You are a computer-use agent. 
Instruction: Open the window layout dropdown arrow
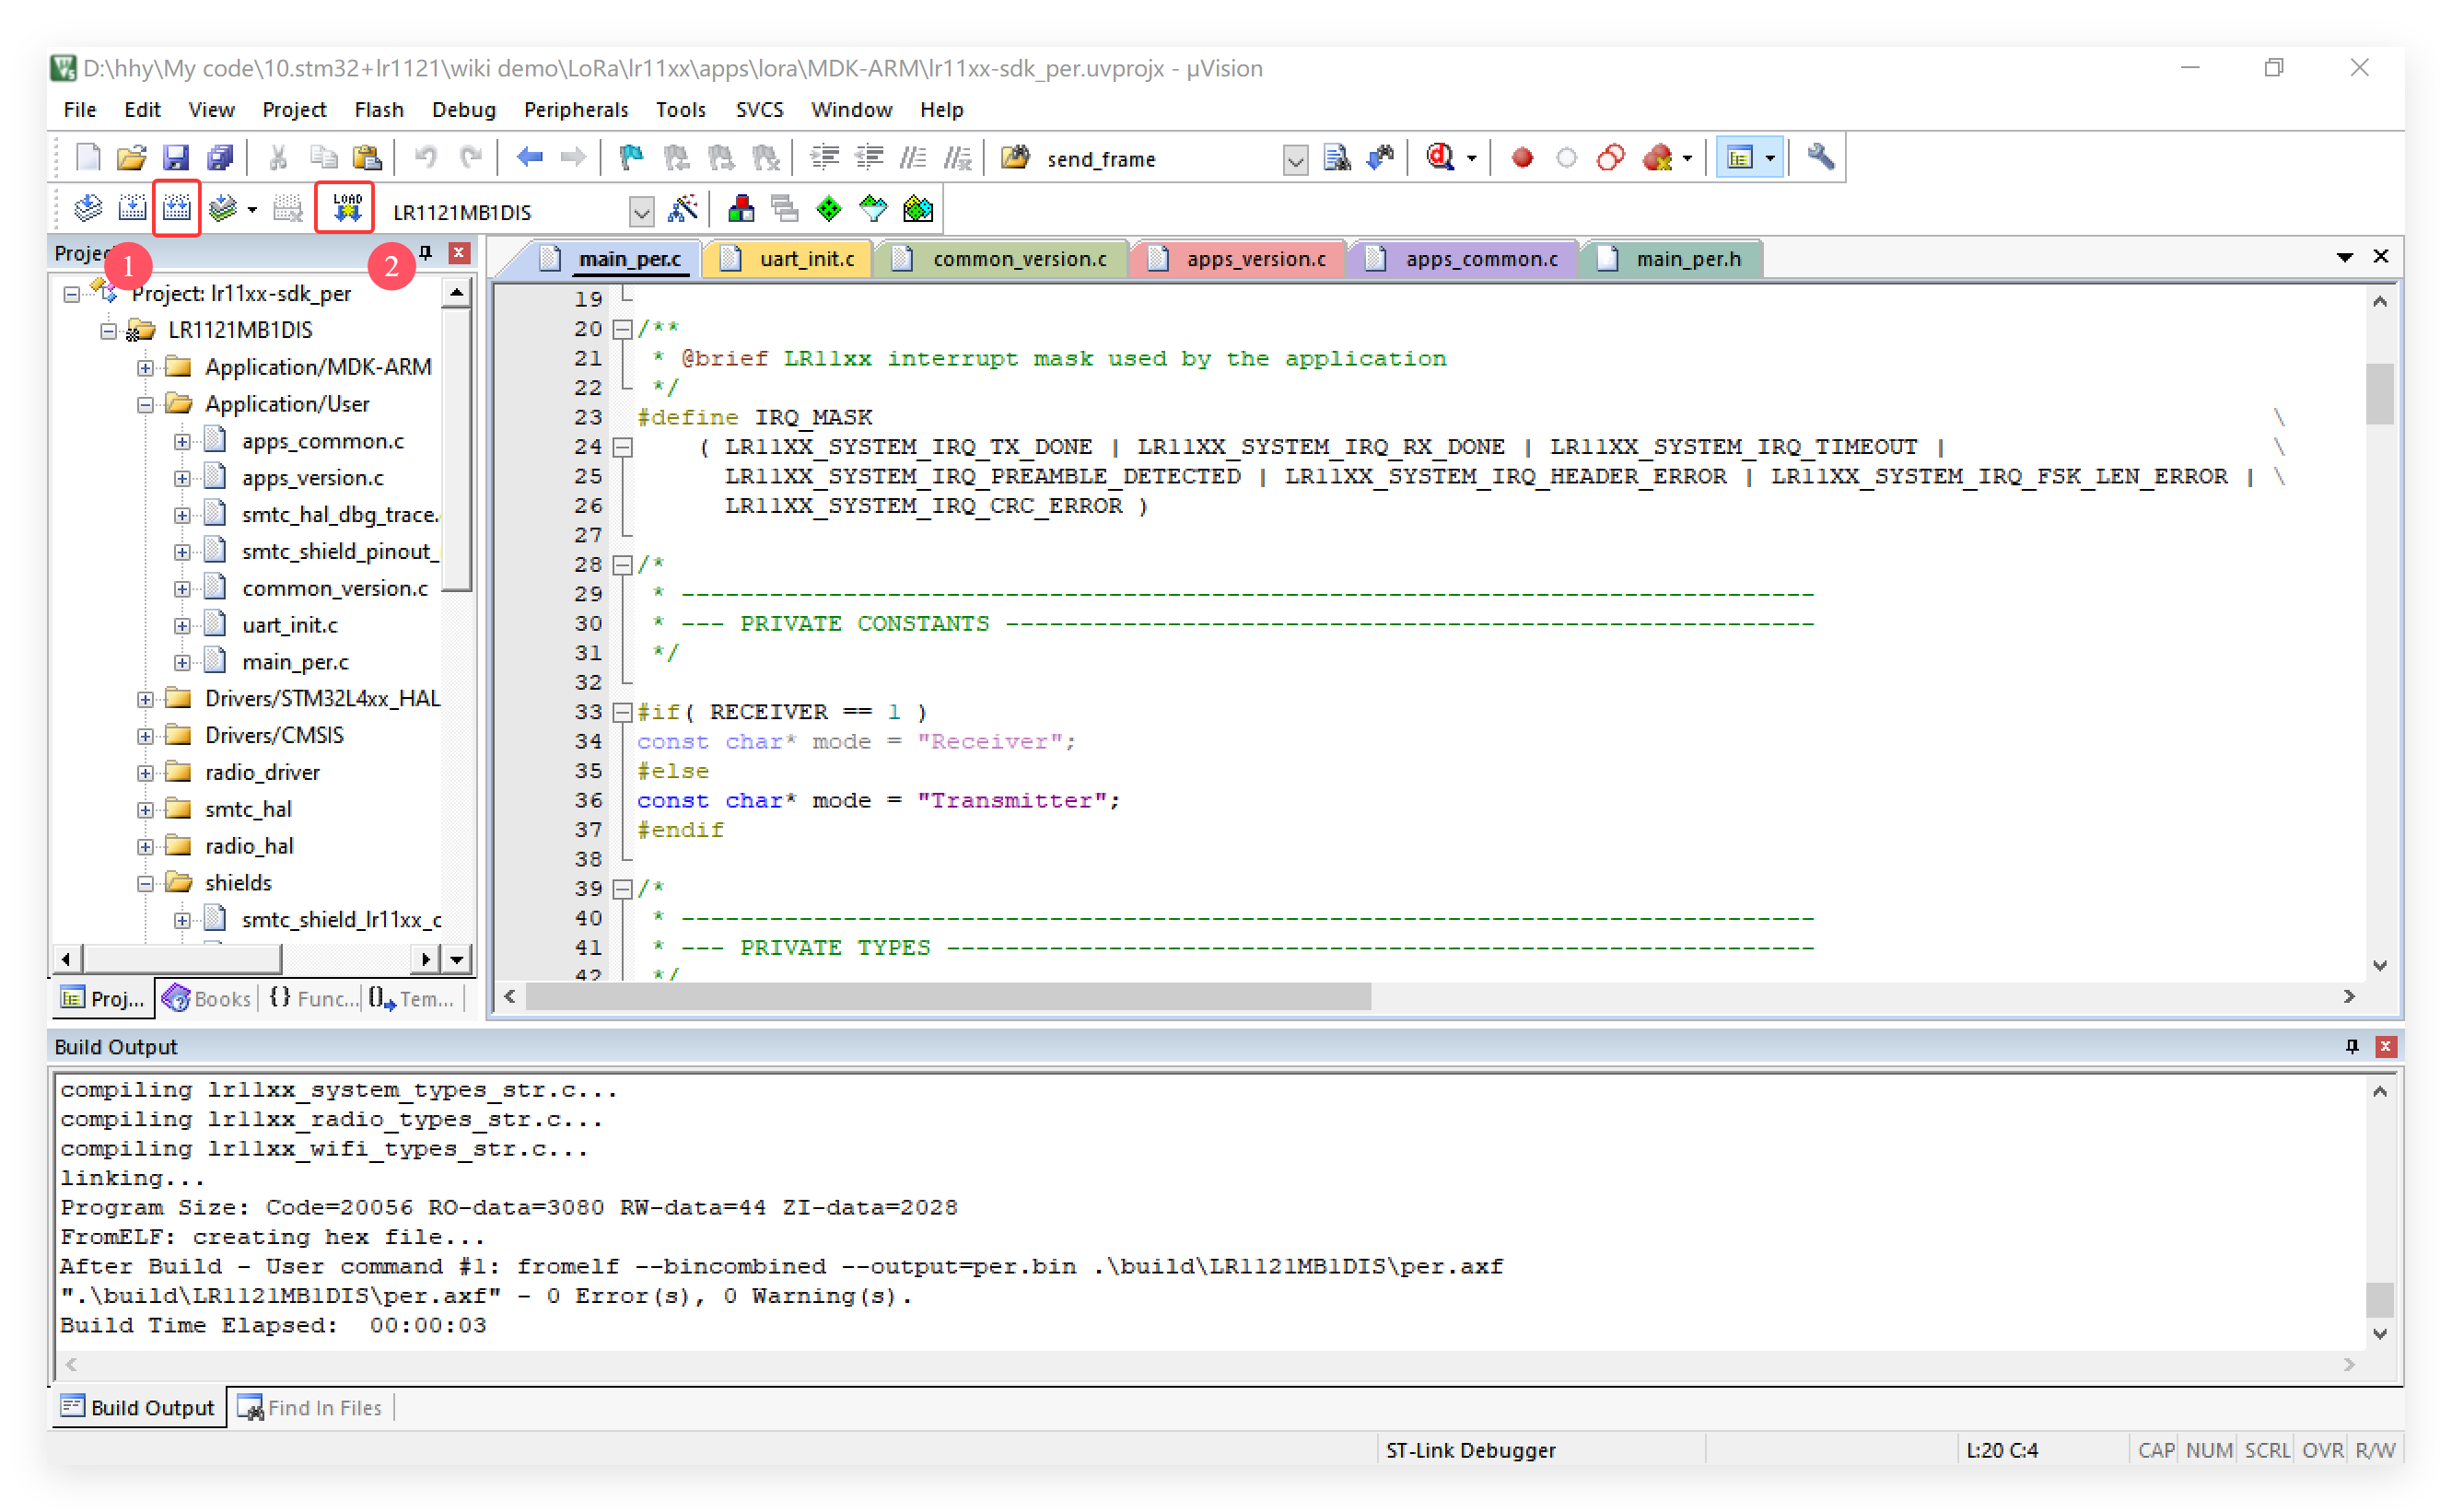1770,157
